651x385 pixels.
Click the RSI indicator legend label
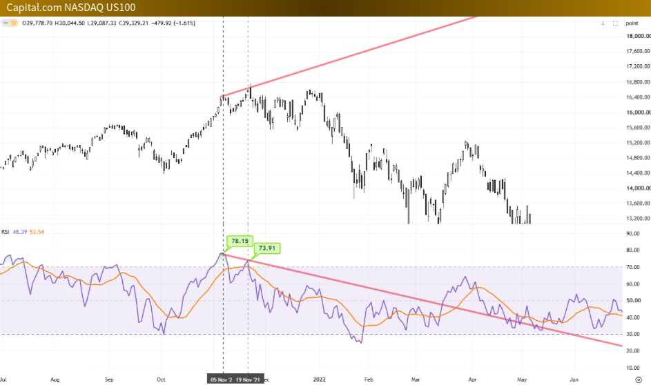(6, 232)
